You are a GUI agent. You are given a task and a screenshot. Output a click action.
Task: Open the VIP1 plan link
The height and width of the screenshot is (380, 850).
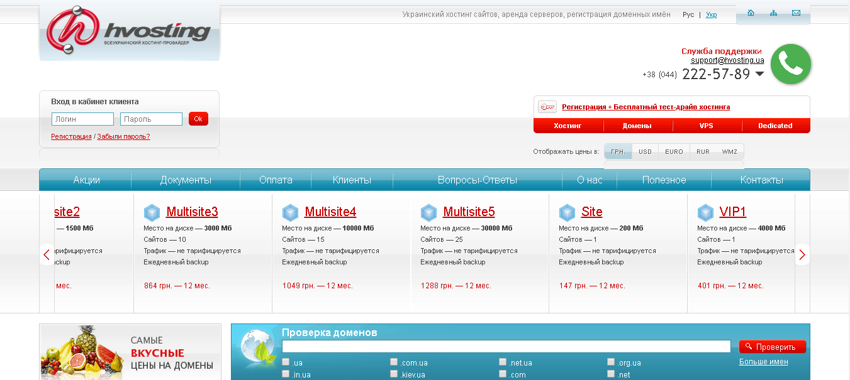click(733, 212)
